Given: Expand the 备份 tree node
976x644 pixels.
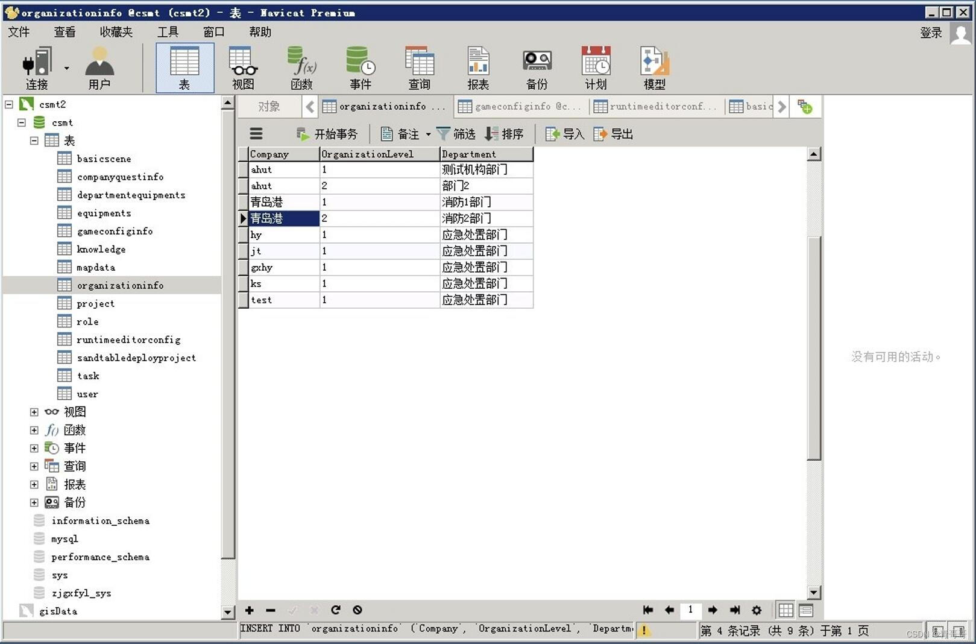Looking at the screenshot, I should click(x=34, y=502).
